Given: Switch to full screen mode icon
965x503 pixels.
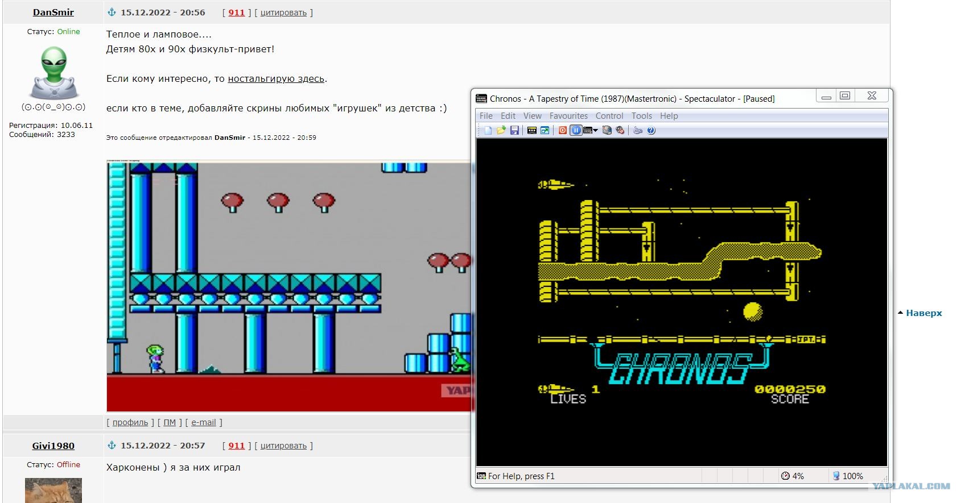Looking at the screenshot, I should pos(545,130).
